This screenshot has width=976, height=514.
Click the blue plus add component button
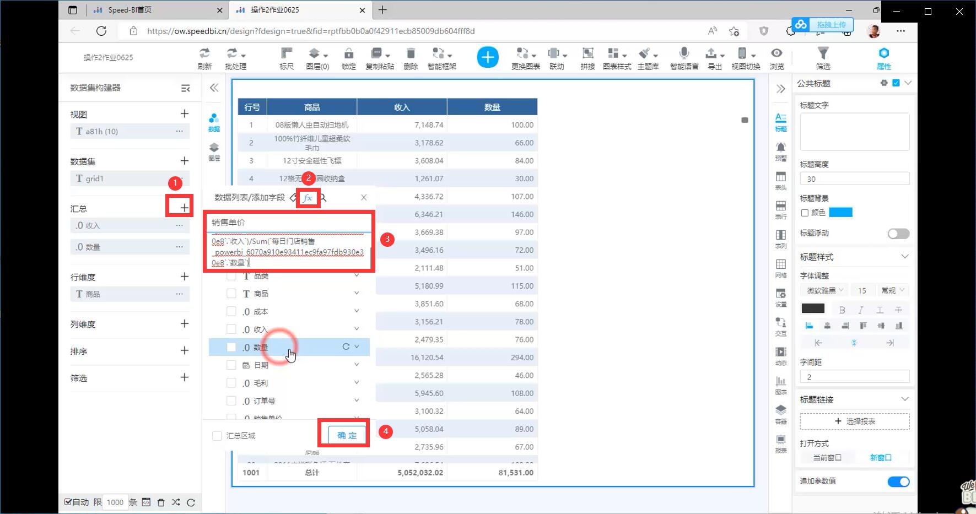(x=488, y=57)
